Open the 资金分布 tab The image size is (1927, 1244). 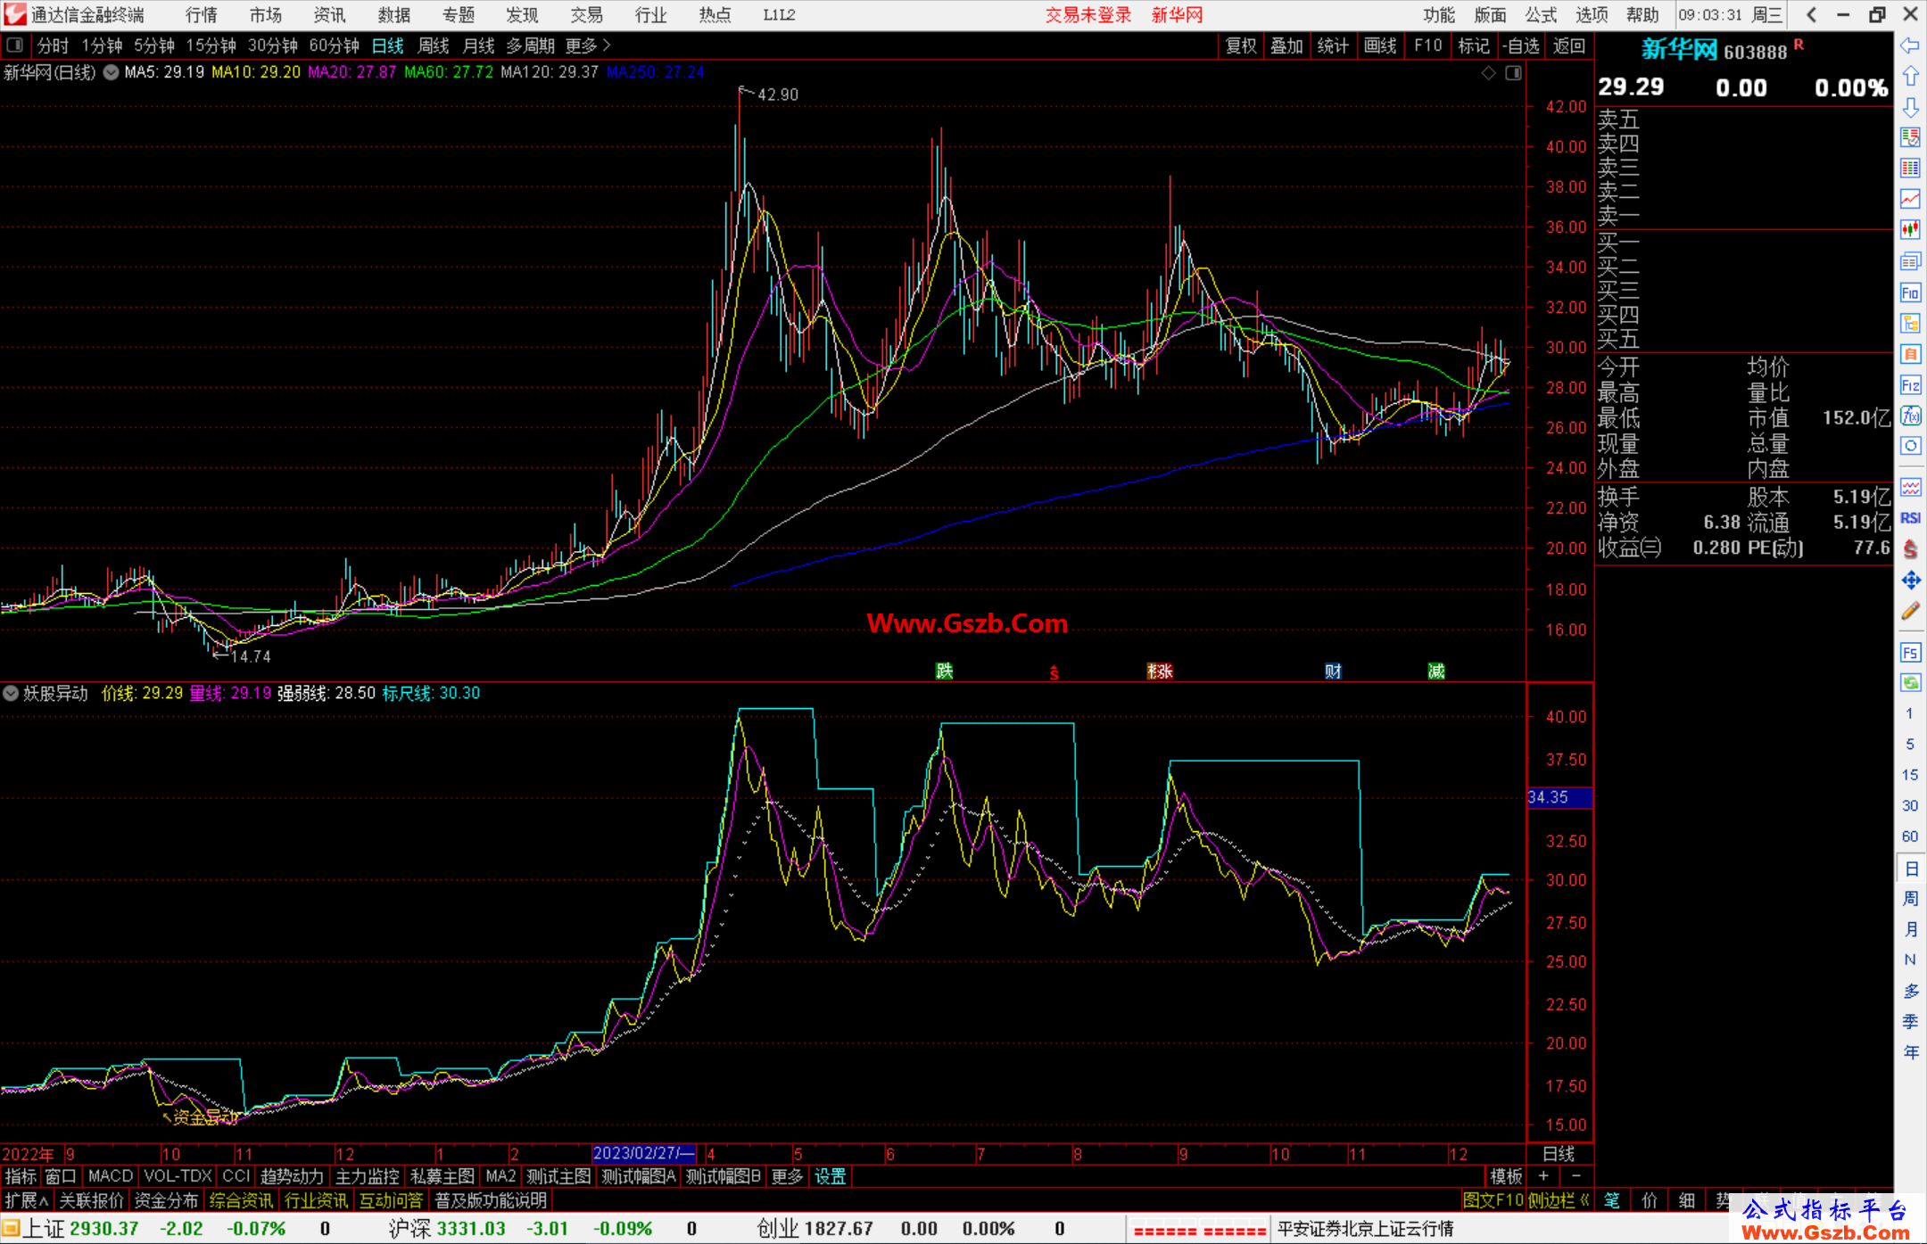tap(166, 1200)
